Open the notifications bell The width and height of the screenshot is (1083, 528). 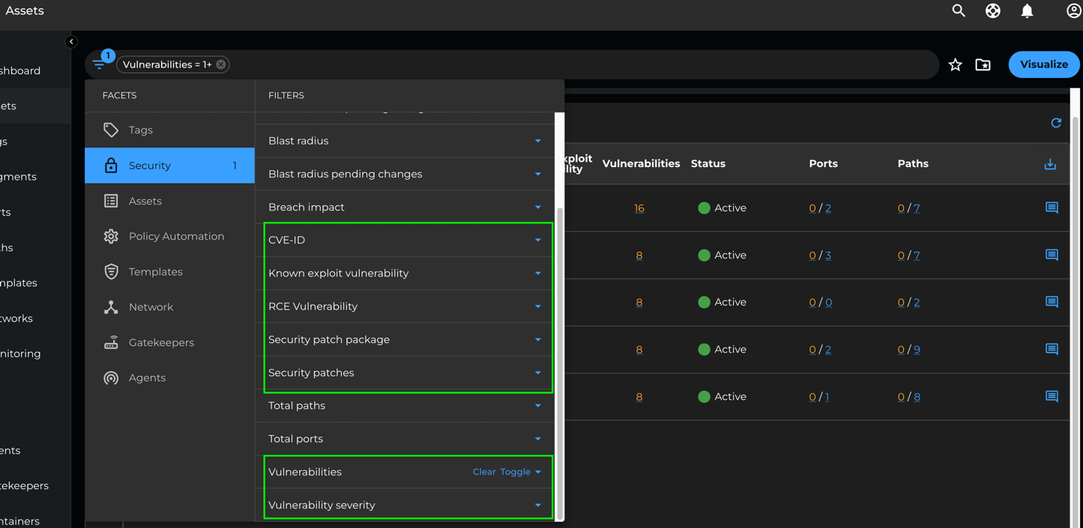[x=1027, y=10]
